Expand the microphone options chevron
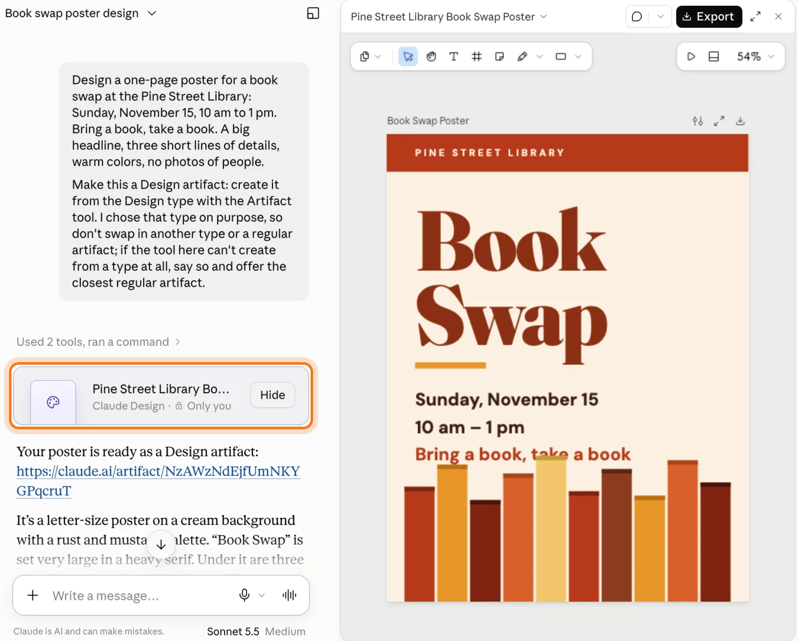Screen dimensions: 798x641 point(262,595)
